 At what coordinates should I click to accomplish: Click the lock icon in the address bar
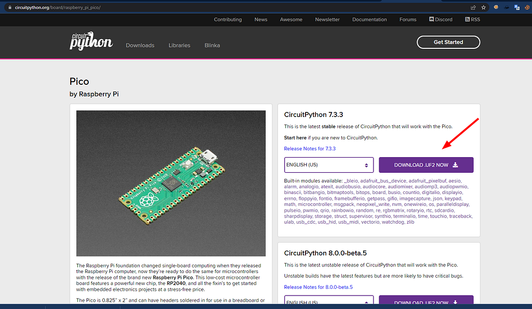click(10, 7)
